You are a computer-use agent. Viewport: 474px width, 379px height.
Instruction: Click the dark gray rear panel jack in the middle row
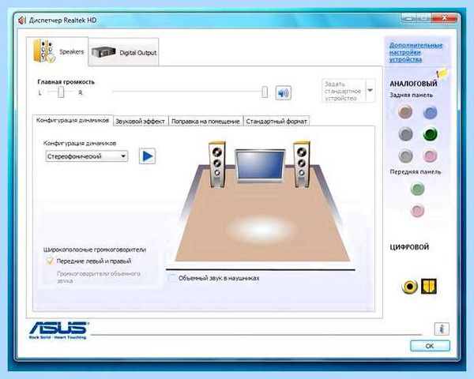(405, 134)
